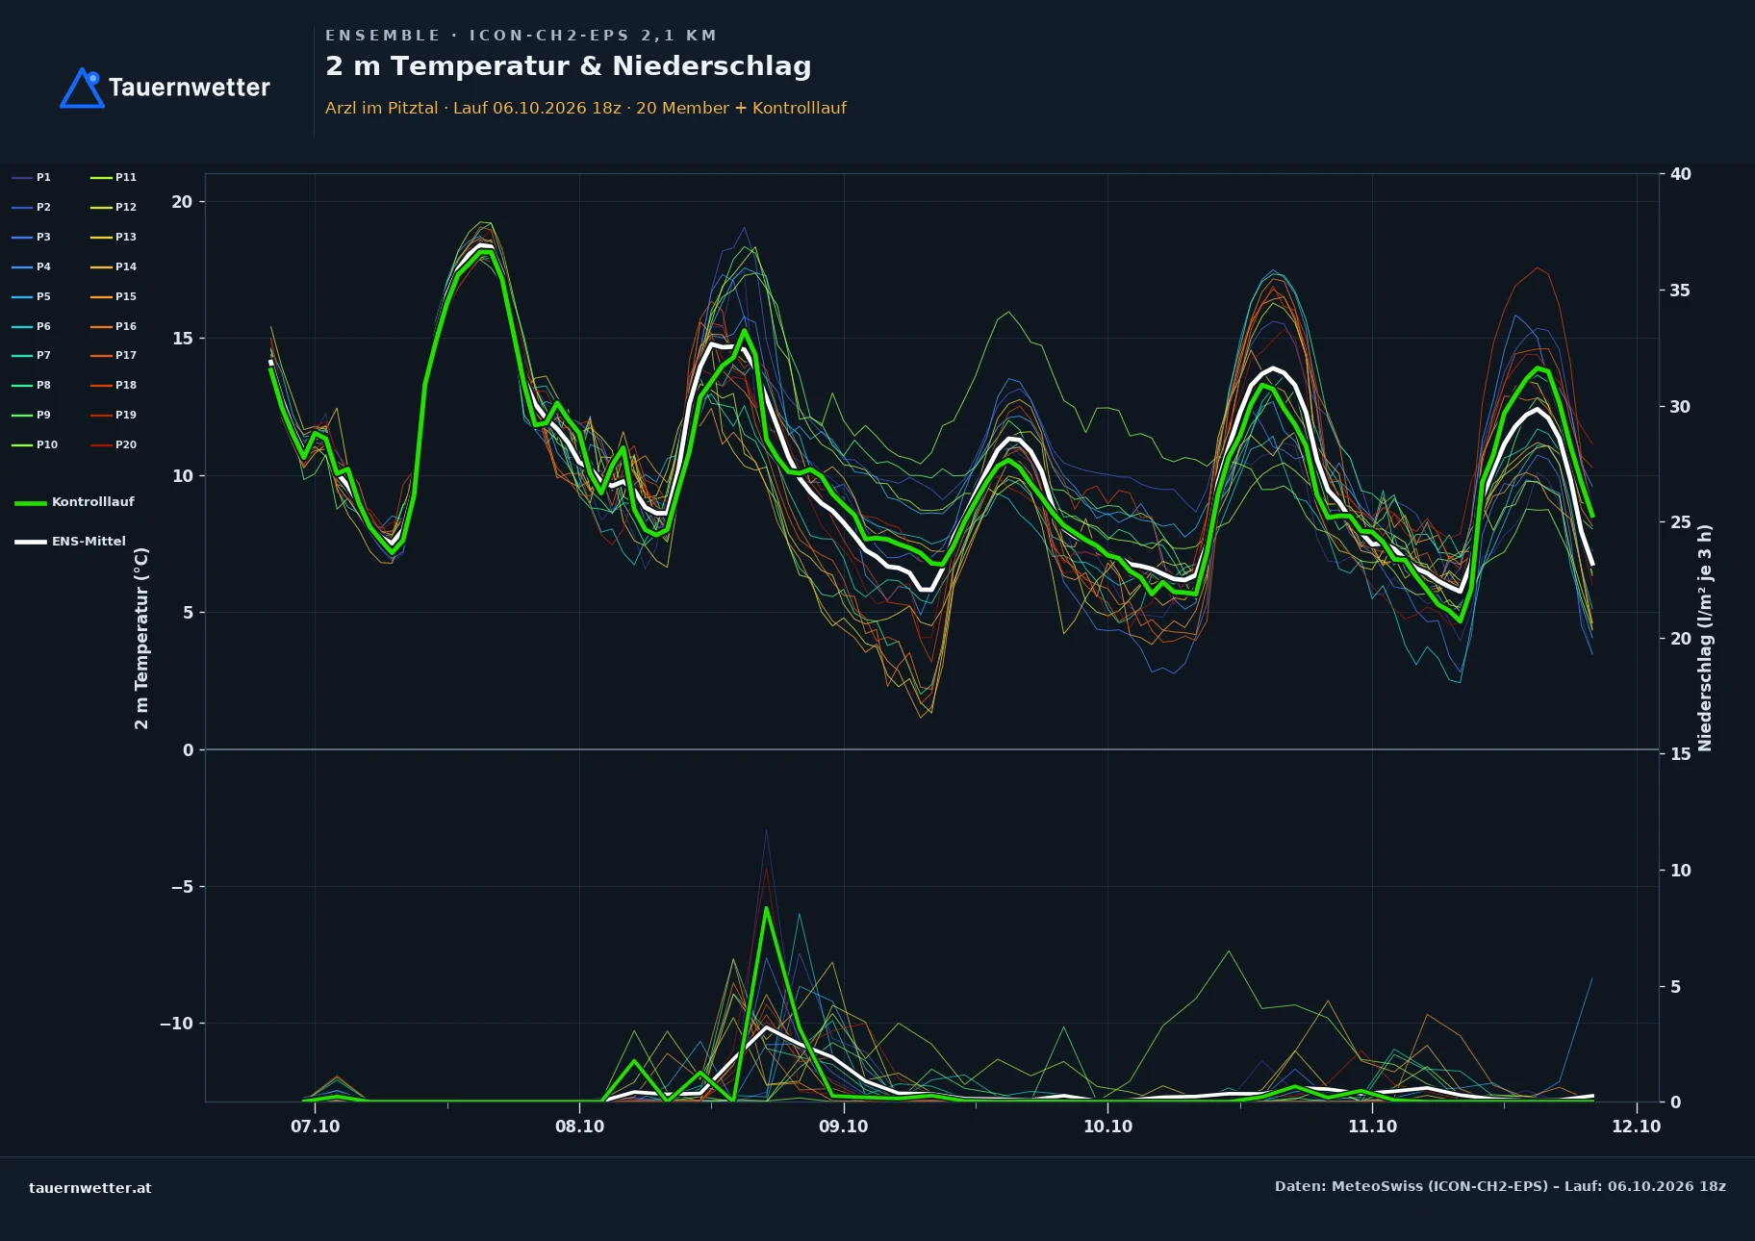
Task: Select the P13 legend entry
Action: [x=114, y=237]
